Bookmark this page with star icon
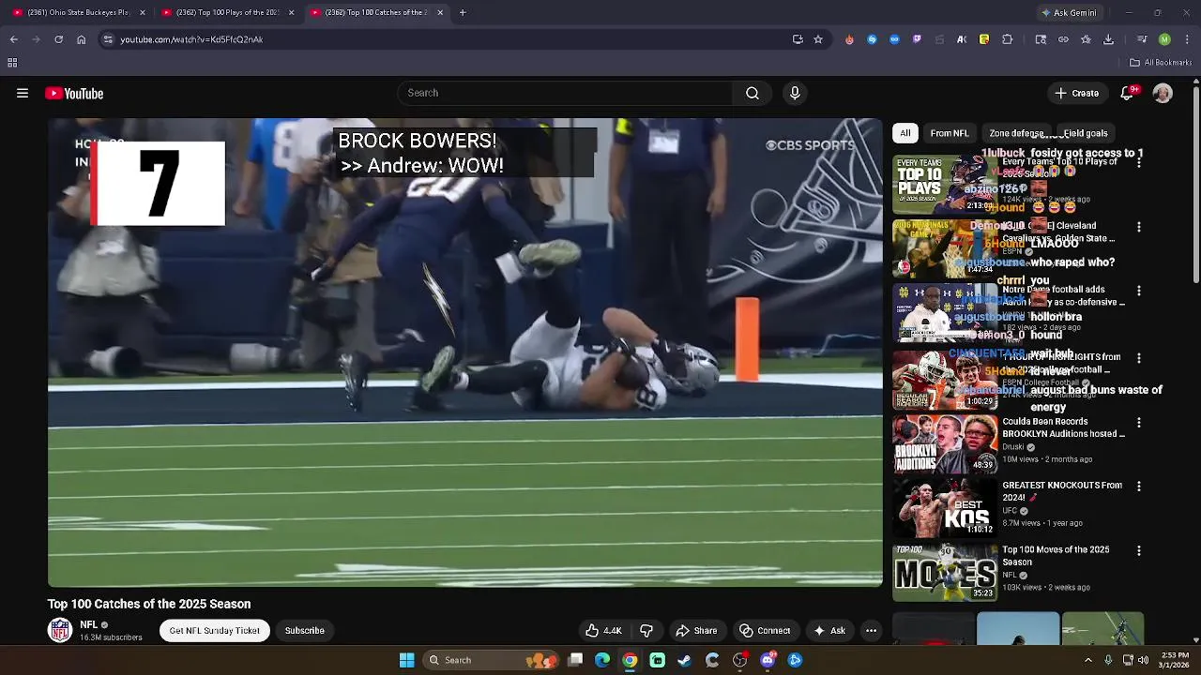This screenshot has width=1201, height=675. click(818, 39)
